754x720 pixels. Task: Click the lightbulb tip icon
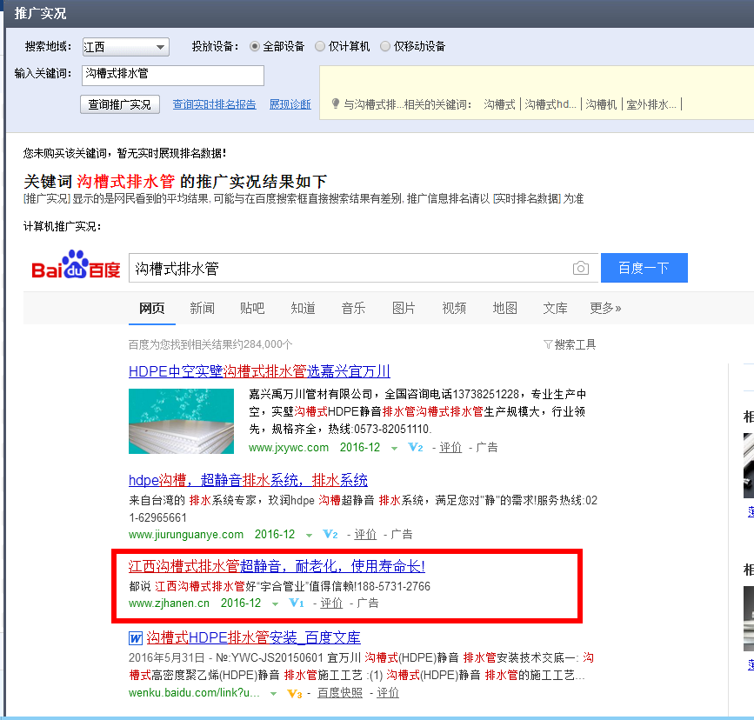[x=336, y=103]
